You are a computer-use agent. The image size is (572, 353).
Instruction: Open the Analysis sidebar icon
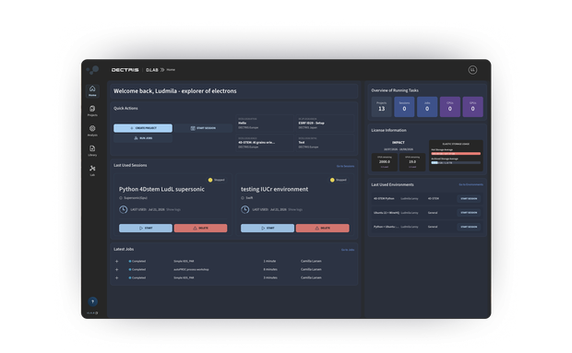pos(92,131)
